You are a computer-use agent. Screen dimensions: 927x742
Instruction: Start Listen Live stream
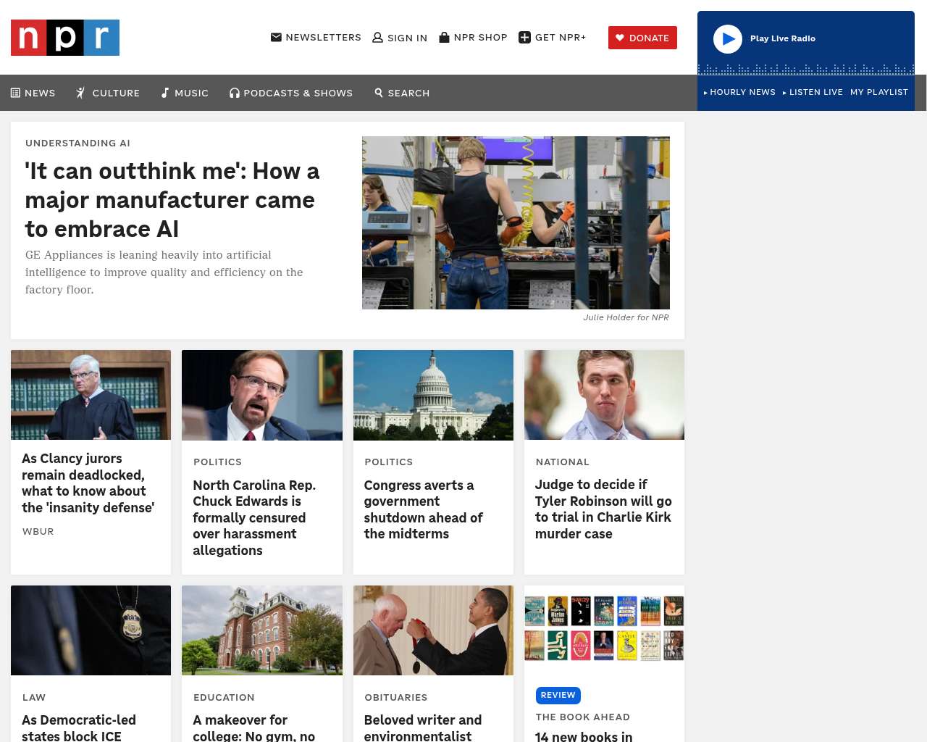point(813,92)
